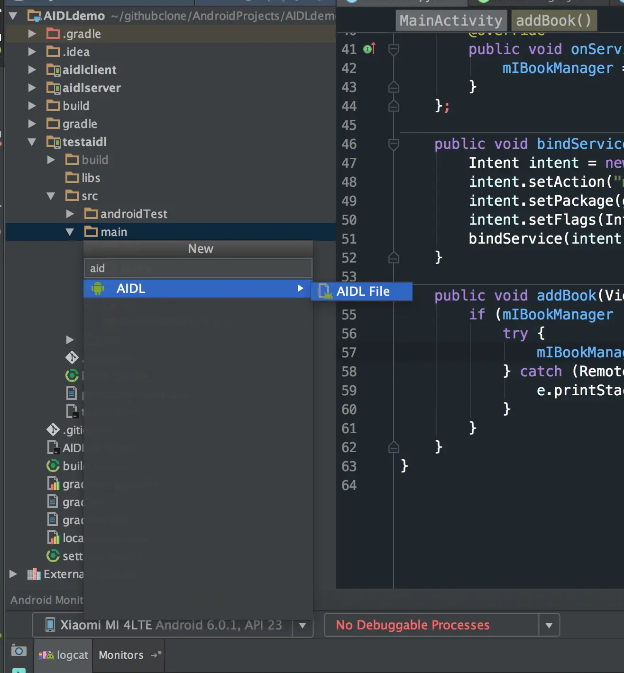Click the 'Android Monit' panel title
The image size is (624, 673).
pos(47,600)
